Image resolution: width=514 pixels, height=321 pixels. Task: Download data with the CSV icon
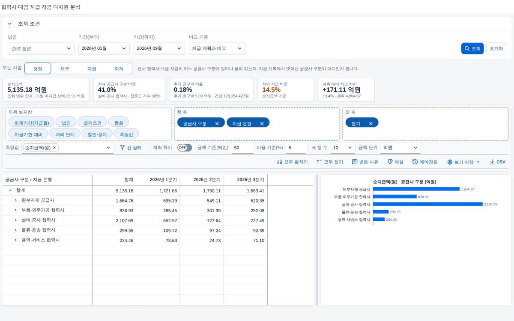point(492,162)
